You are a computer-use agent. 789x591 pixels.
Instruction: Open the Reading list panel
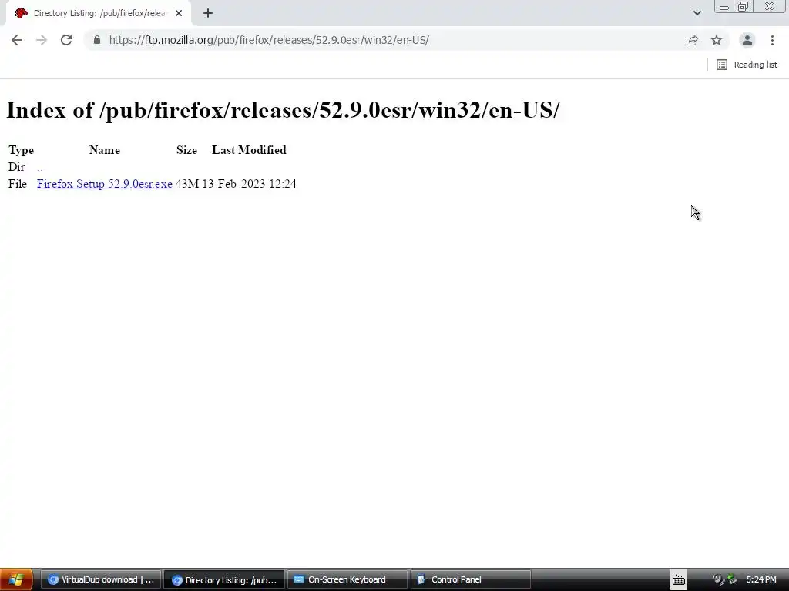747,65
